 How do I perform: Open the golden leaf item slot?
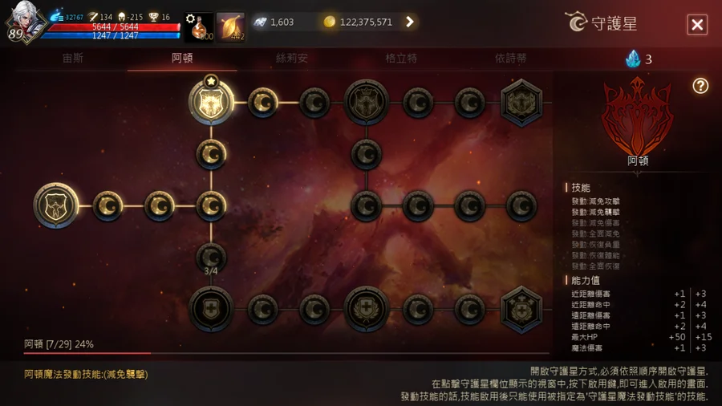[x=230, y=27]
